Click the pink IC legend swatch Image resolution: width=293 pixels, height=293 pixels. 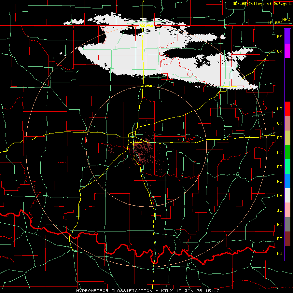tap(287, 210)
